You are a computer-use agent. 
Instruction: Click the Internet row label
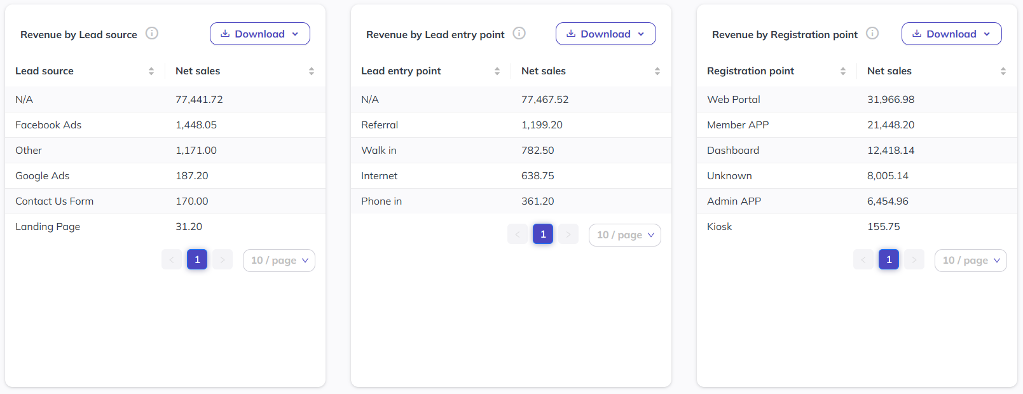[x=380, y=176]
